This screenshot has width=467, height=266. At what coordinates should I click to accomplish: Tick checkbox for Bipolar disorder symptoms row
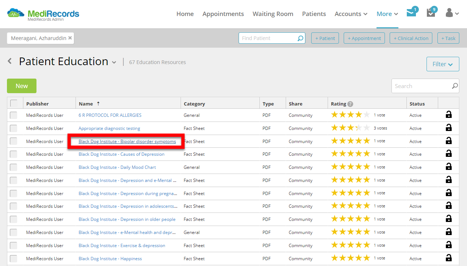pos(13,142)
